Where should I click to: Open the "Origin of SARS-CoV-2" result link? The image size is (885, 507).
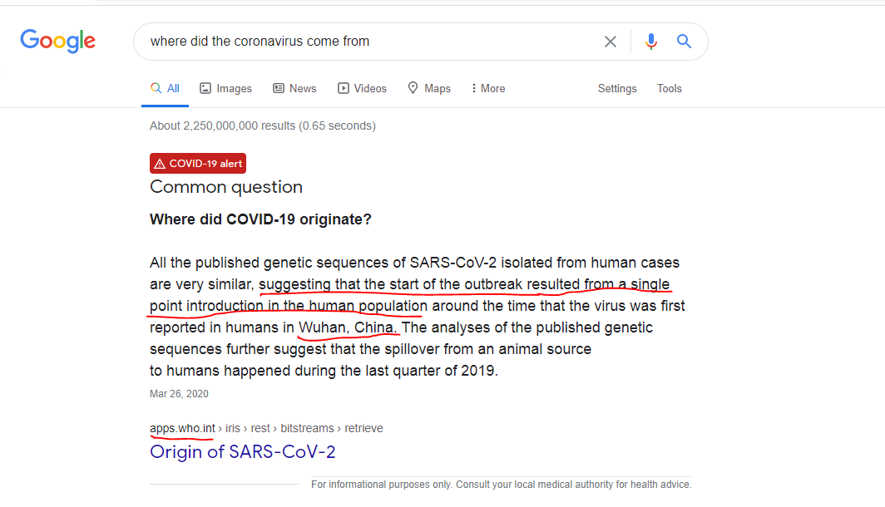(243, 451)
